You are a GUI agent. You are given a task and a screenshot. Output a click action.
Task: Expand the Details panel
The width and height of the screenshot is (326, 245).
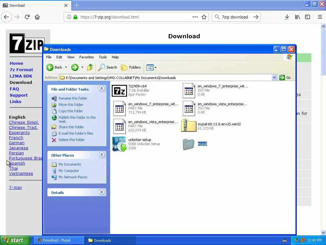102,192
